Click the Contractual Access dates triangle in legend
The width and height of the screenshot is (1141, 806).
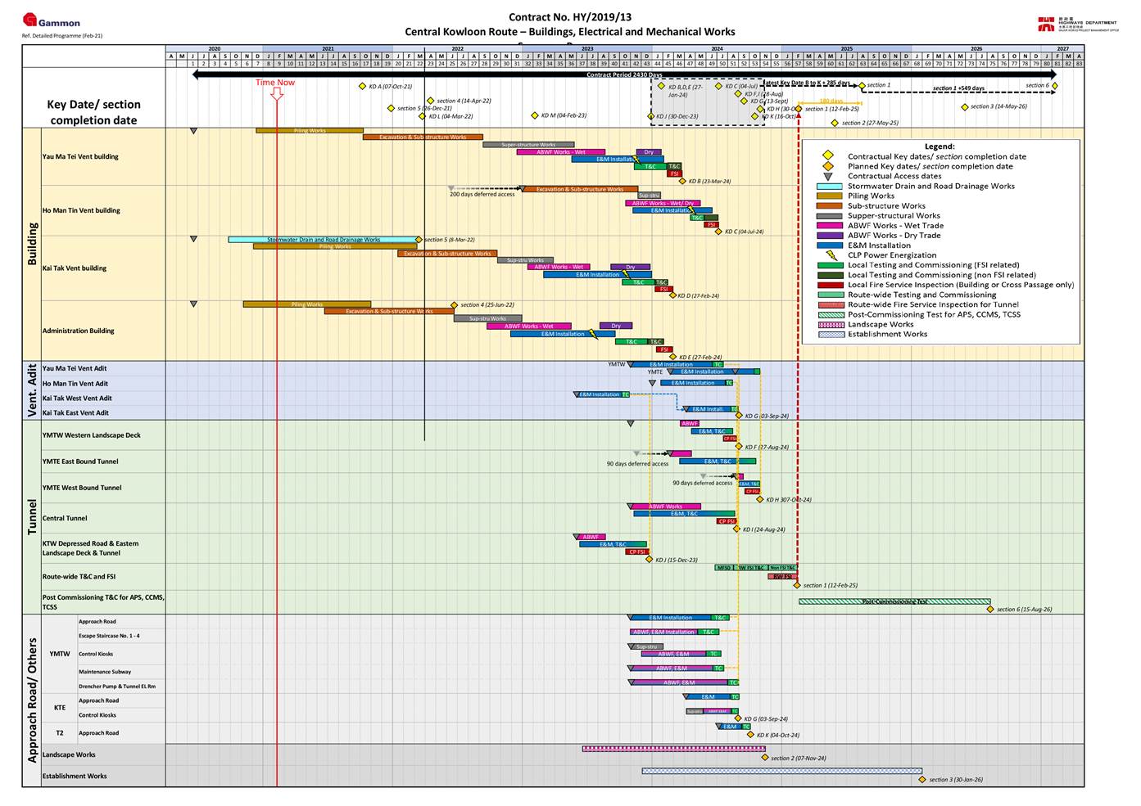tap(828, 177)
